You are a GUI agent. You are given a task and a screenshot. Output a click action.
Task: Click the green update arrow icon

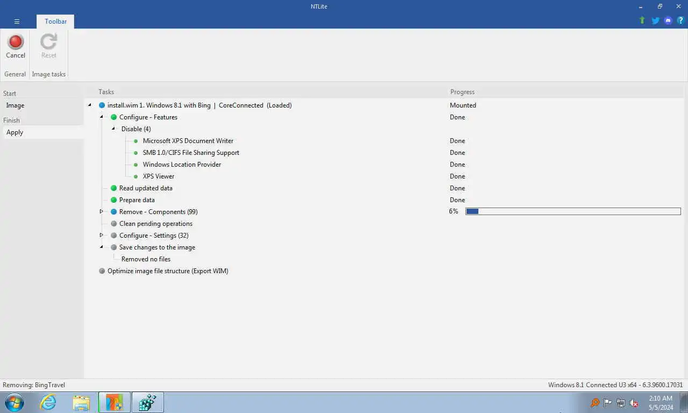click(x=642, y=20)
